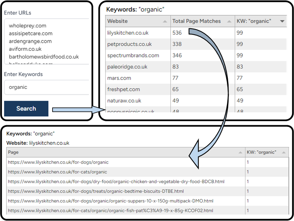This screenshot has width=294, height=221.
Task: Click the sort arrow in the Page column header
Action: tap(240, 152)
